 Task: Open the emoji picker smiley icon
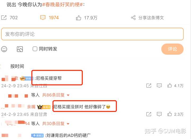[4, 49]
